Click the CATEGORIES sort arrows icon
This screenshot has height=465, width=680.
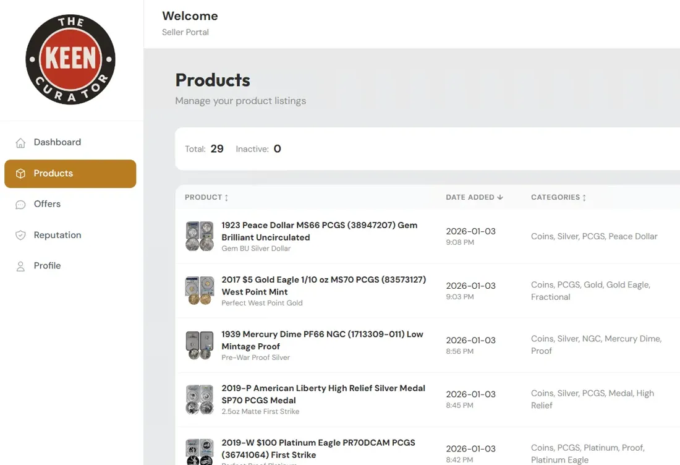584,197
